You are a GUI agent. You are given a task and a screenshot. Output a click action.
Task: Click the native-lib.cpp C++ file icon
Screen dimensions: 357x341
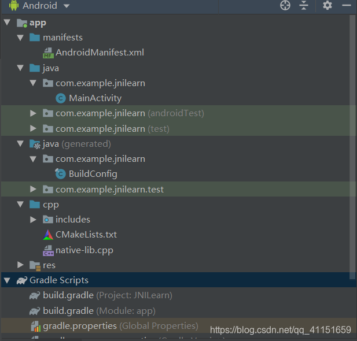48,250
